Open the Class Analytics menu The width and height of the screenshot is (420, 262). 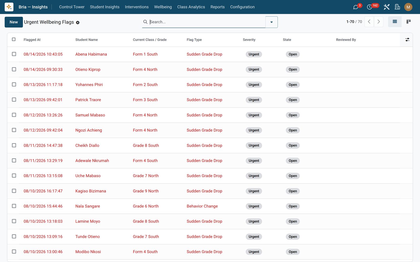click(x=191, y=7)
